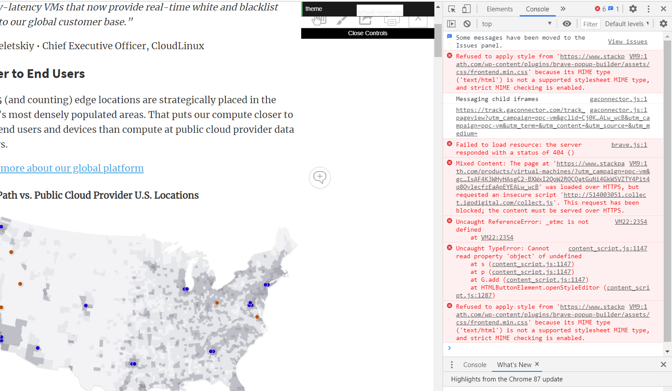The width and height of the screenshot is (672, 391).
Task: Click the Close Controls button
Action: tap(368, 33)
